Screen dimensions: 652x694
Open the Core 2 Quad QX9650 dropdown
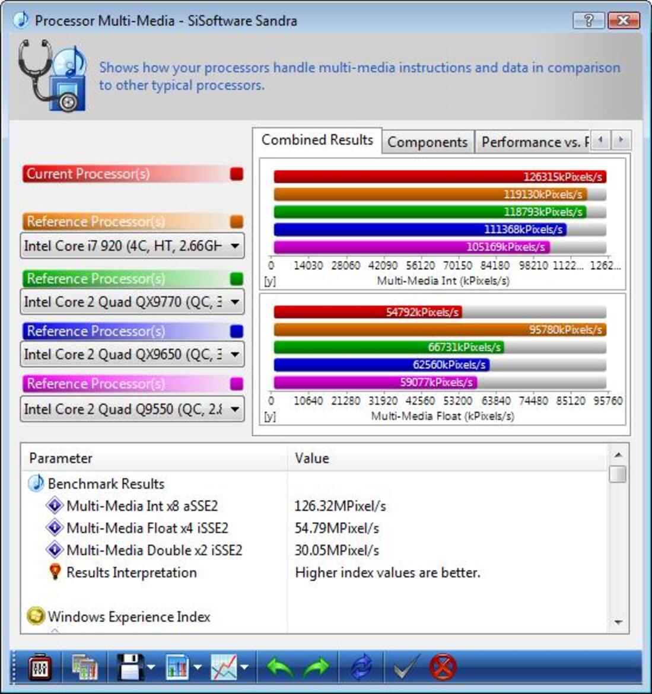(132, 354)
